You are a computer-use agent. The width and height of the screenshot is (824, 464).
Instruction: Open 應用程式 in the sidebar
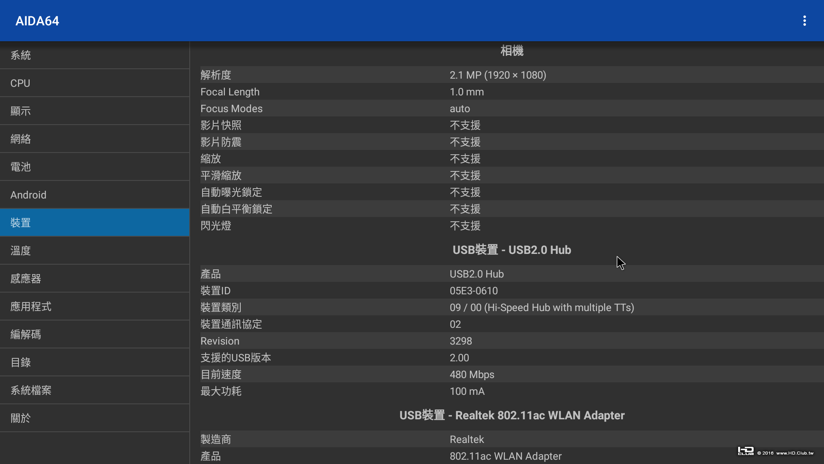point(94,306)
